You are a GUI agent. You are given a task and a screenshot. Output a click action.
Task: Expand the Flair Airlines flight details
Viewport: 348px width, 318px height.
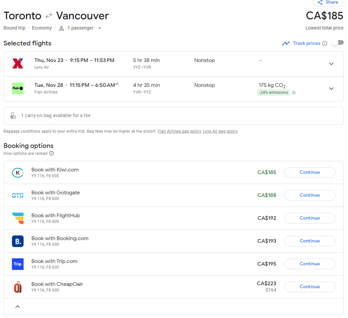point(331,89)
